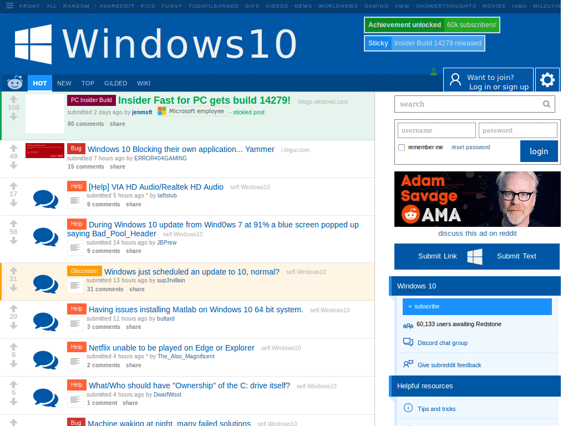Image resolution: width=568 pixels, height=426 pixels.
Task: Upvote the VIA HD Audio post
Action: [13, 185]
